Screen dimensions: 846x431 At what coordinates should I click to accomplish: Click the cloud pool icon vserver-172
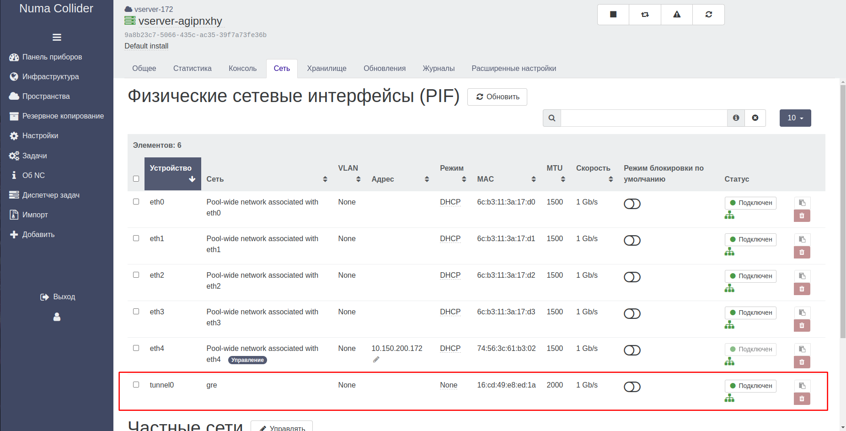129,9
